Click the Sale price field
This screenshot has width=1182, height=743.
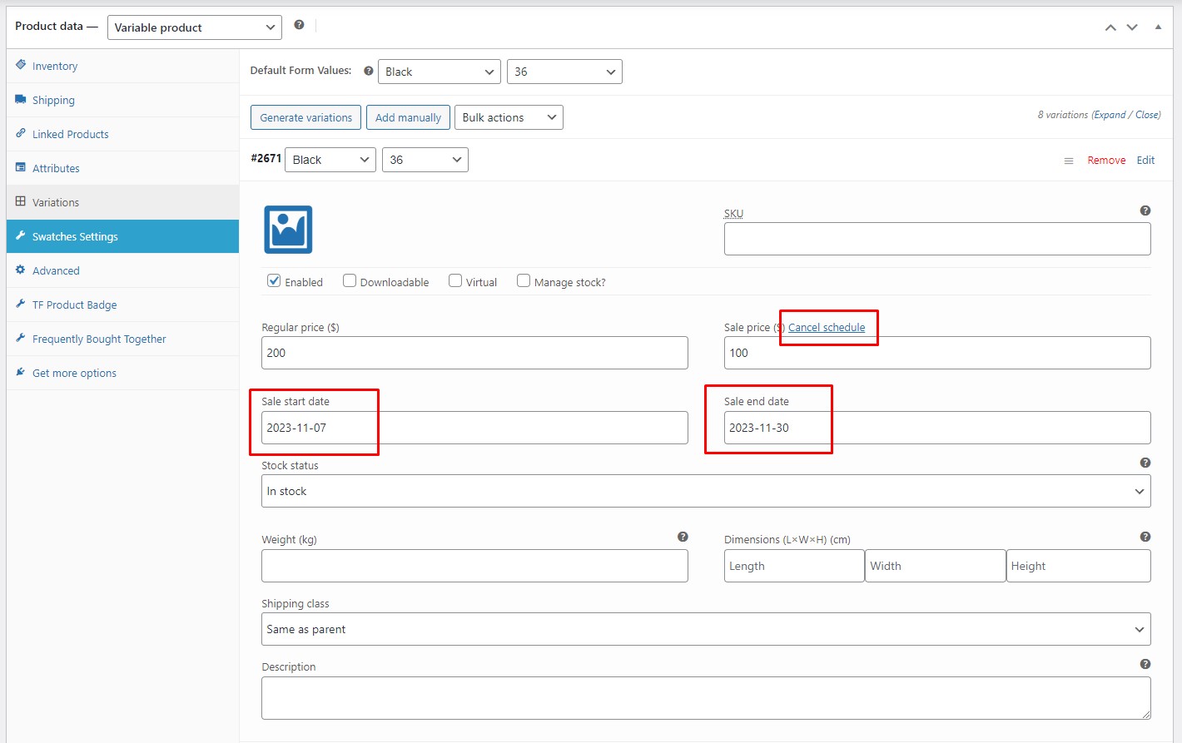(x=937, y=353)
